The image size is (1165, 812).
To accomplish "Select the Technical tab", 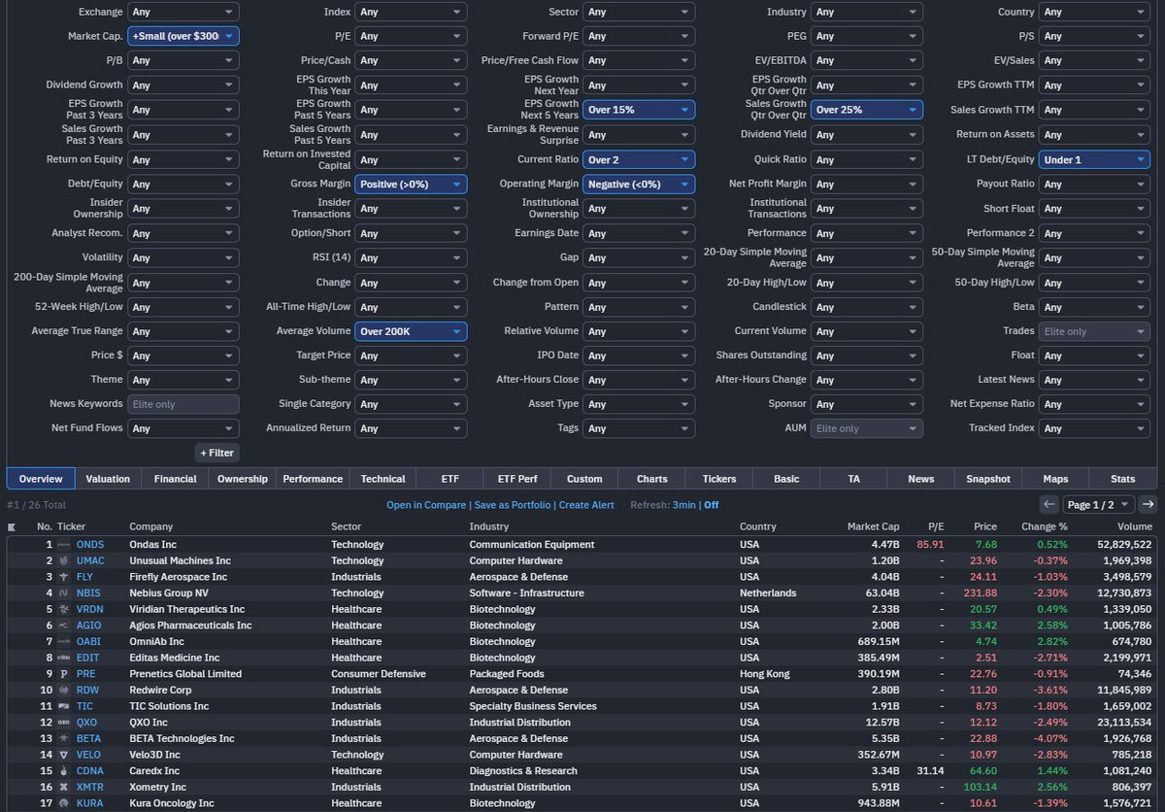I will tap(383, 479).
